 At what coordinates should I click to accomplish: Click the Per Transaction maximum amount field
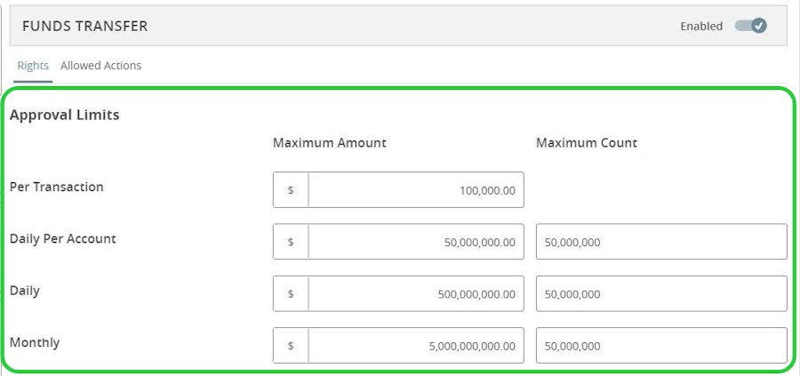click(x=415, y=190)
